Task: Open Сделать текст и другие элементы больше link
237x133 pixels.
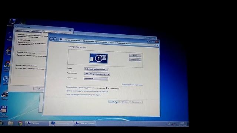Action: tap(87, 91)
